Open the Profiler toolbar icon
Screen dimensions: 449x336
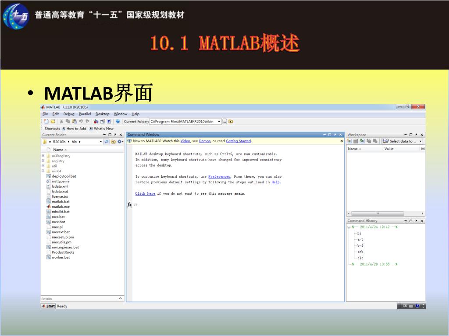pos(109,122)
